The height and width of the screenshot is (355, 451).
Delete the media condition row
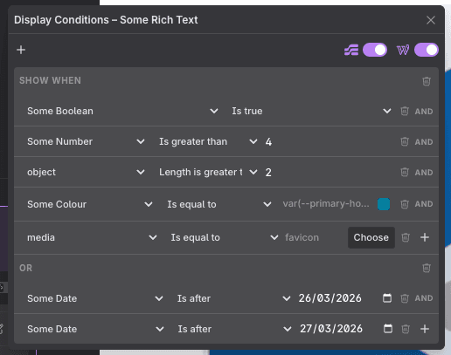click(406, 237)
